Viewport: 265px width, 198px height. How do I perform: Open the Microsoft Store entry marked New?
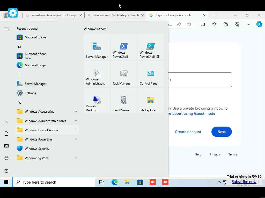47,56
